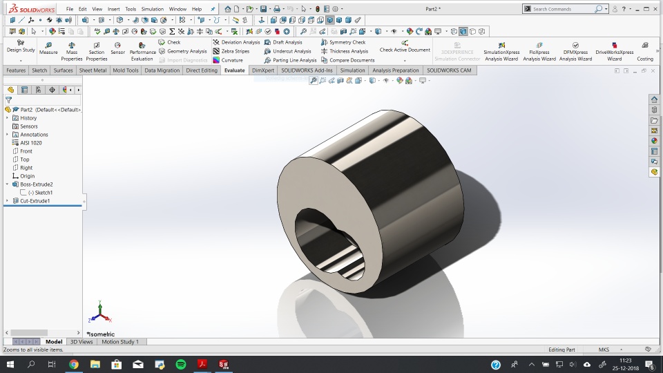Launch DriveWorksXpress Wizard
Viewport: 663px width, 373px height.
[x=615, y=52]
